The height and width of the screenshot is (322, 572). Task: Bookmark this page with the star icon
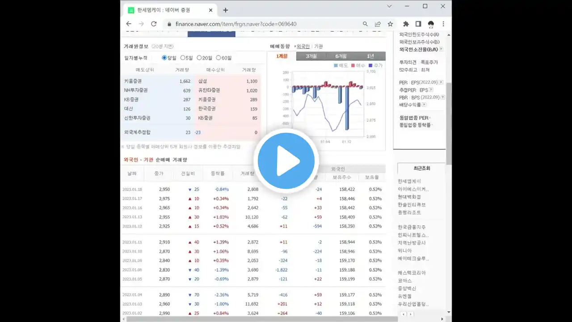coord(390,24)
